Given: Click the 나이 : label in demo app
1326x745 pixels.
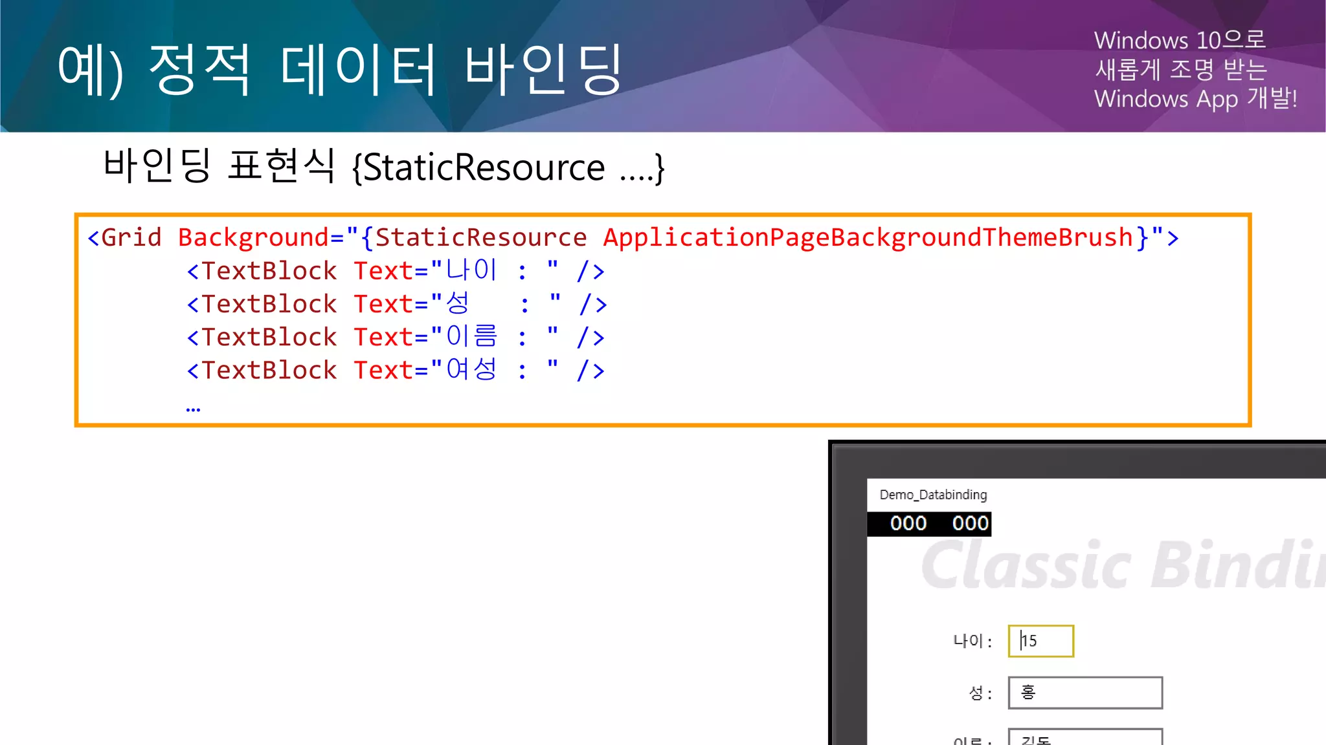Looking at the screenshot, I should 972,641.
